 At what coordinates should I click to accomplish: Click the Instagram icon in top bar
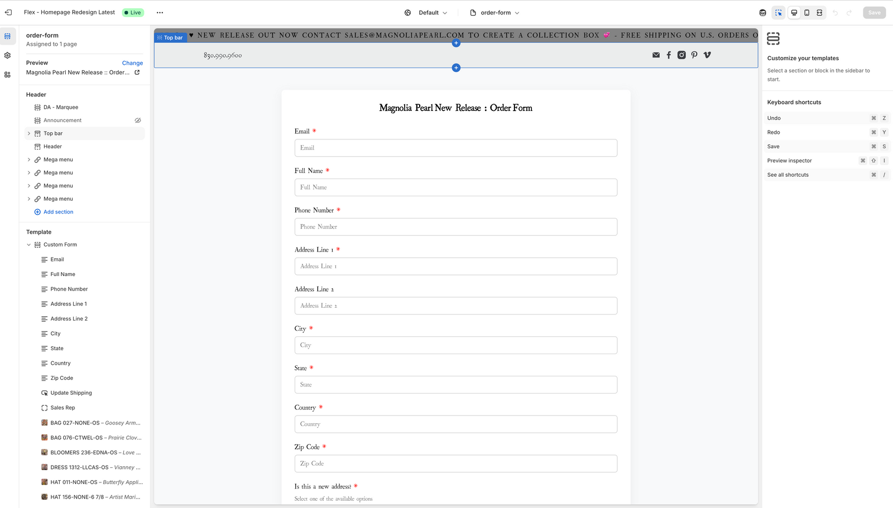(681, 55)
